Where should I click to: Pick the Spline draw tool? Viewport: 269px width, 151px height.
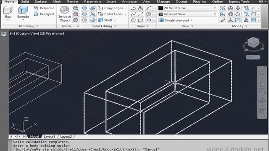[133, 14]
